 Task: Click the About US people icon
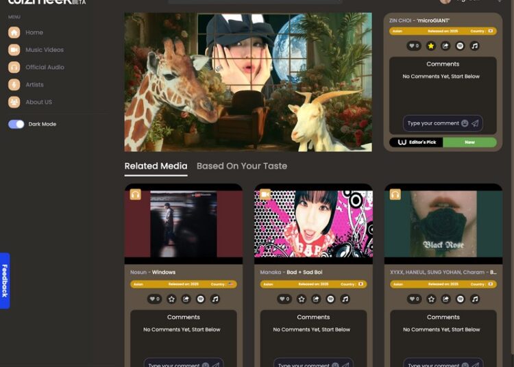click(14, 102)
